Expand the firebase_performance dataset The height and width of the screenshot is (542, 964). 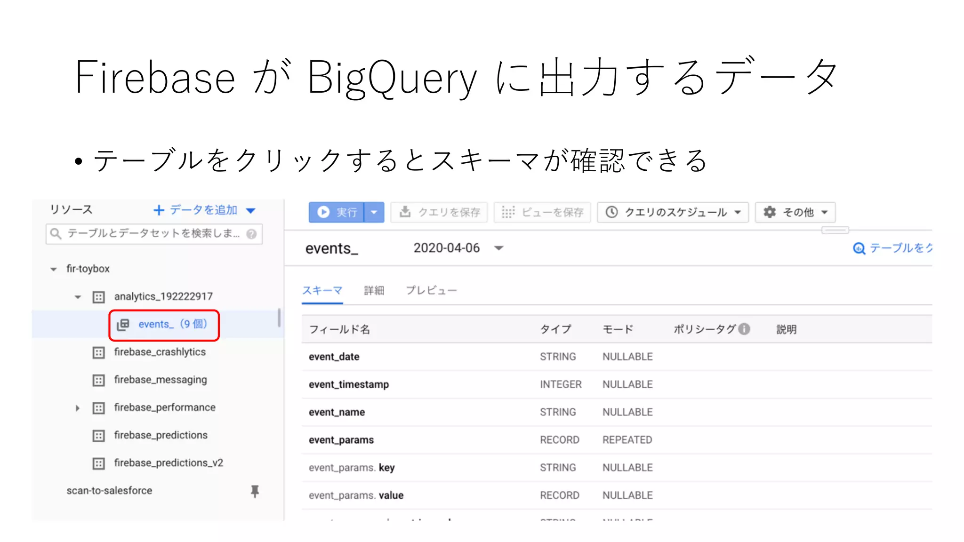tap(78, 408)
